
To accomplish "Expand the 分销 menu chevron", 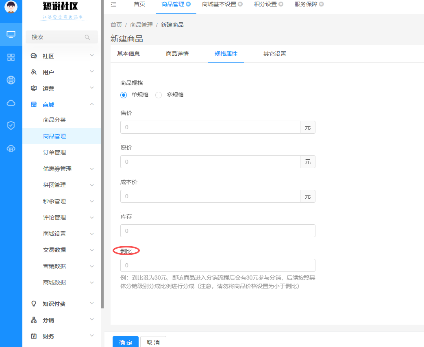I will 92,319.
